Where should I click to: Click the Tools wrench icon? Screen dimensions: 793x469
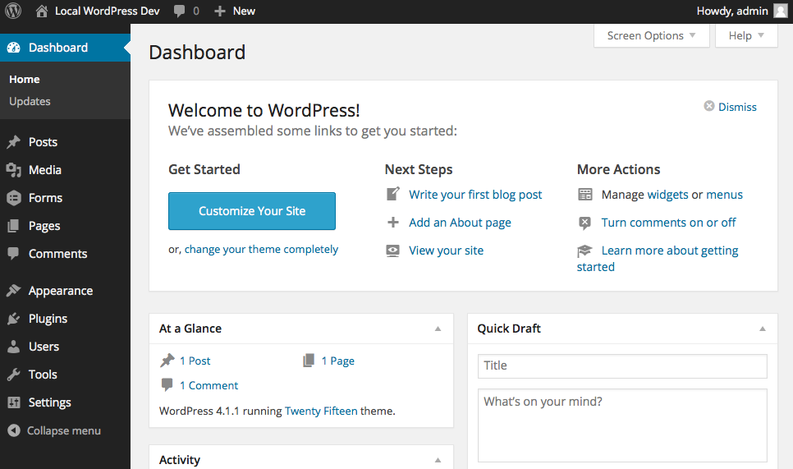tap(14, 375)
